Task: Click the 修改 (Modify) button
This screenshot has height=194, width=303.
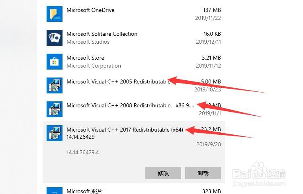Action: point(163,173)
